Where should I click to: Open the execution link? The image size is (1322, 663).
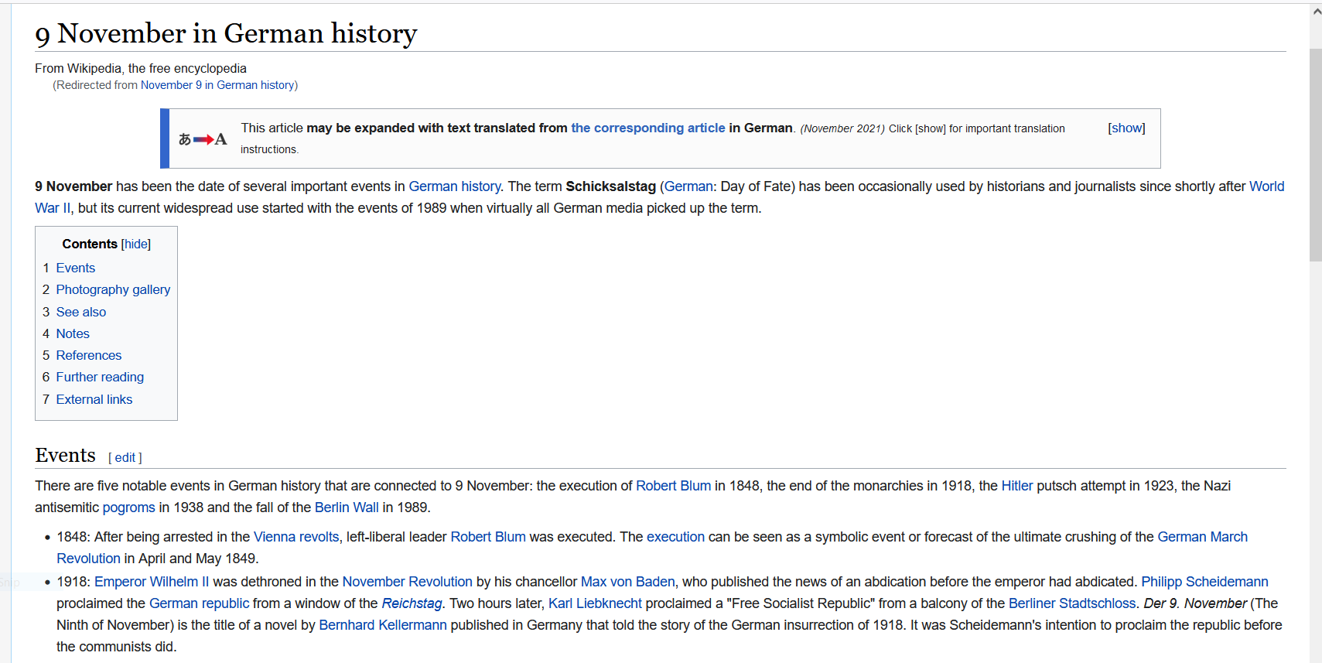(675, 537)
